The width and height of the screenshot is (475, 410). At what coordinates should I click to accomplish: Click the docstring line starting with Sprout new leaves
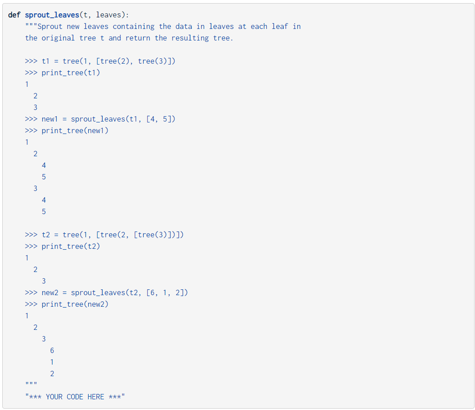coord(163,27)
